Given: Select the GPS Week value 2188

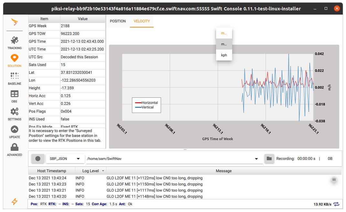Looking at the screenshot, I should click(x=82, y=26).
